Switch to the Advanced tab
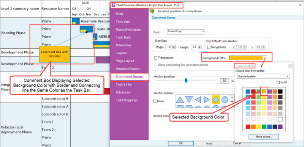Screen dimensions: 304x147 tap(123, 92)
